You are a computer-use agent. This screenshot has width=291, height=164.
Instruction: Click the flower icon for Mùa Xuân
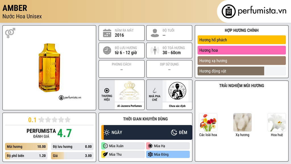click(105, 146)
